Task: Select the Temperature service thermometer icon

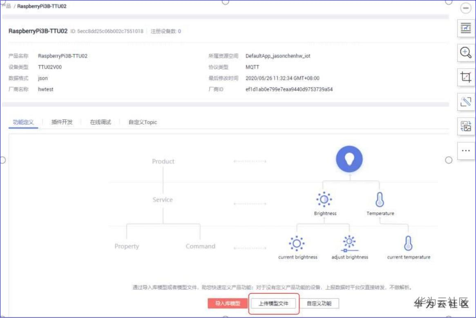Action: tap(380, 199)
